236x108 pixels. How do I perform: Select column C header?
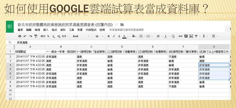91,47
